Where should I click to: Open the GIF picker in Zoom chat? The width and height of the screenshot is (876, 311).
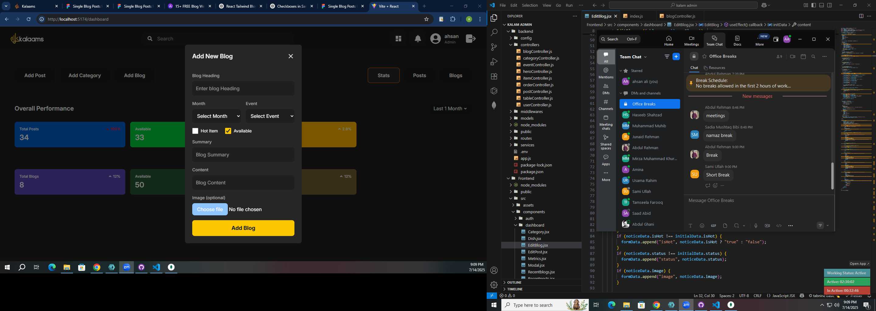[714, 226]
